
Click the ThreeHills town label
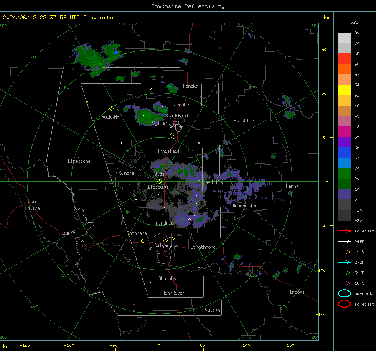(x=210, y=182)
